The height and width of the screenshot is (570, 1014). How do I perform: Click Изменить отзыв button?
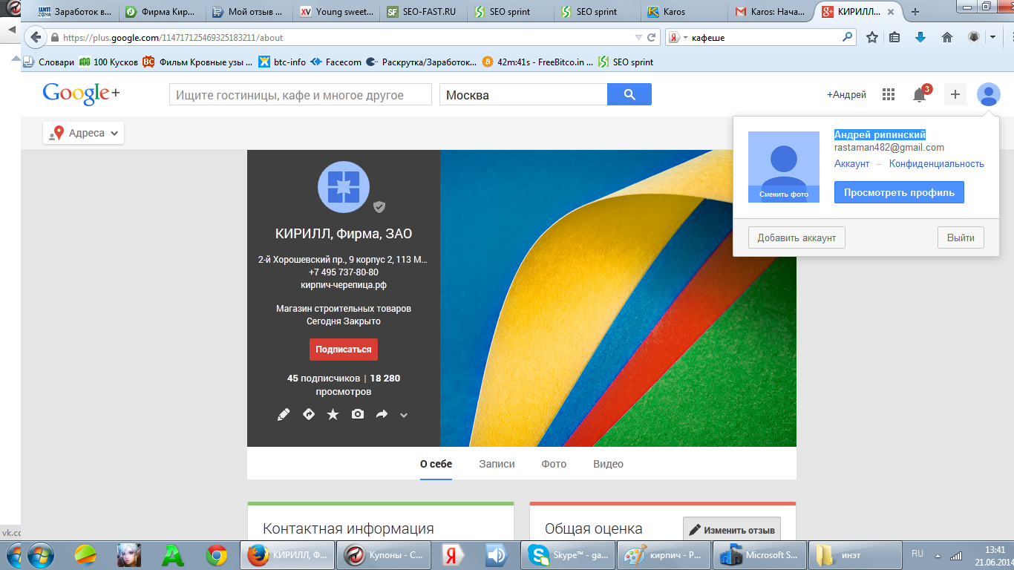(x=732, y=530)
